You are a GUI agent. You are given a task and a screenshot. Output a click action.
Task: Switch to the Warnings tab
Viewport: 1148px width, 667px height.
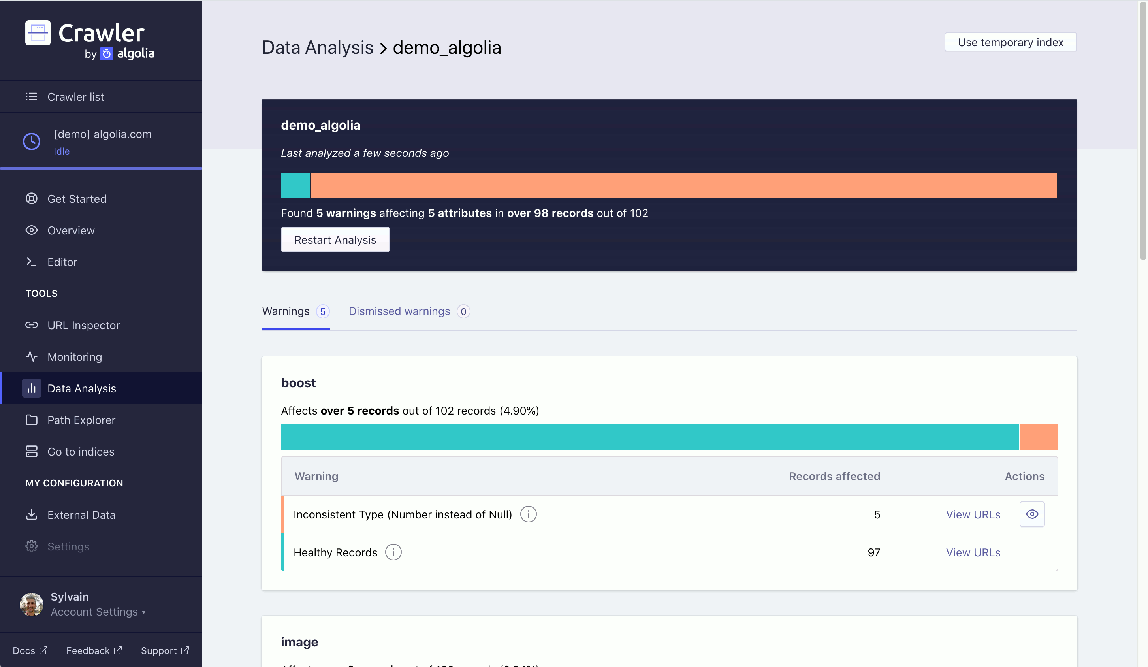(x=295, y=311)
